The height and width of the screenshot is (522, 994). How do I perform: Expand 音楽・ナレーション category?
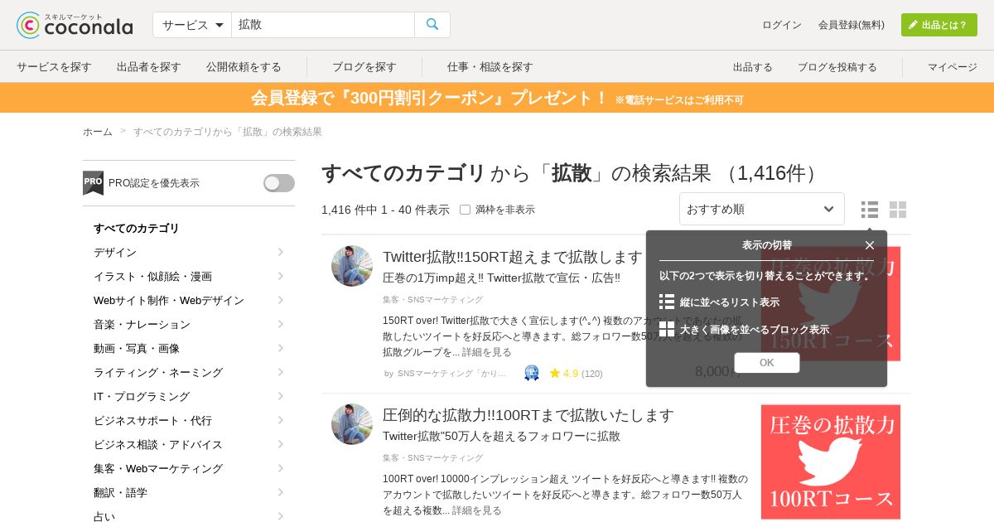189,324
